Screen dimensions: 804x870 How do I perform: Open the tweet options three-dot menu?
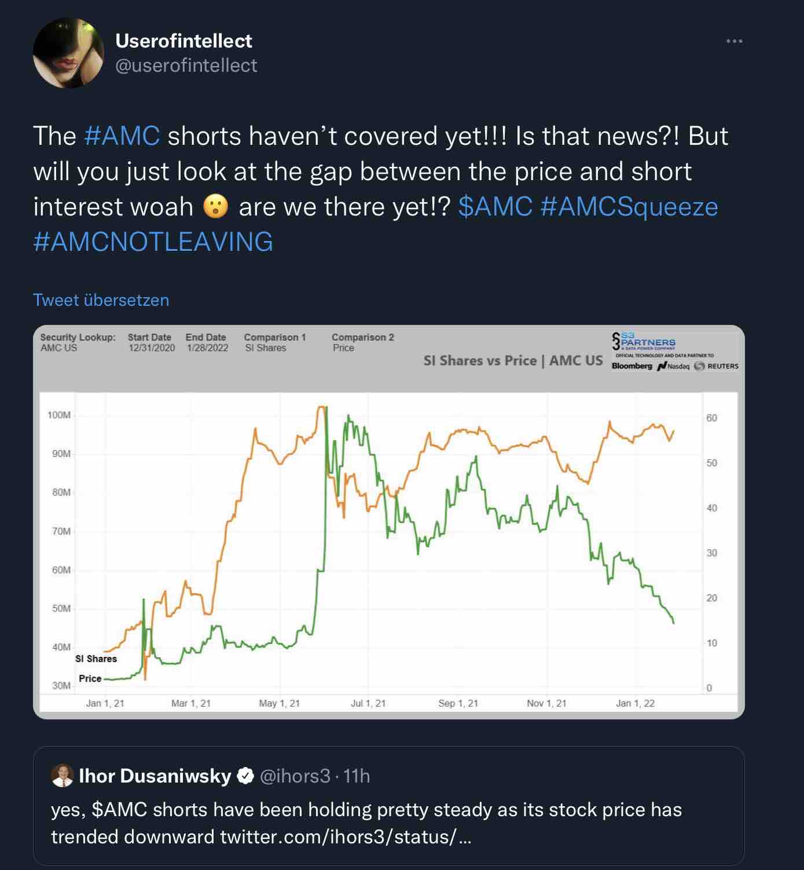(x=734, y=39)
